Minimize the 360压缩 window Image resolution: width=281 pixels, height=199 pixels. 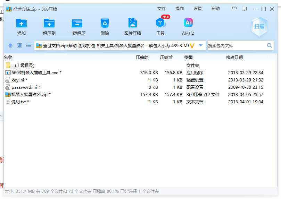(255, 9)
